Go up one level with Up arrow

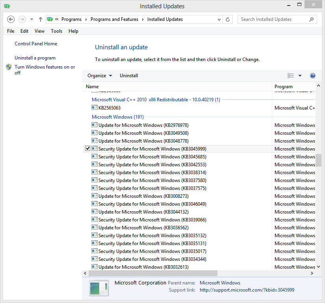coord(41,19)
